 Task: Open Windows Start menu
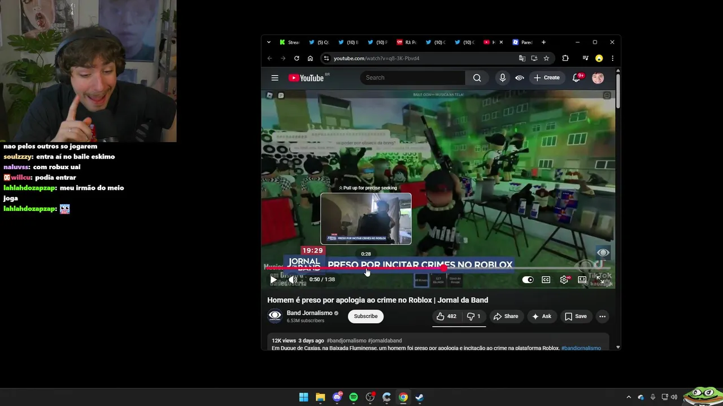303,397
